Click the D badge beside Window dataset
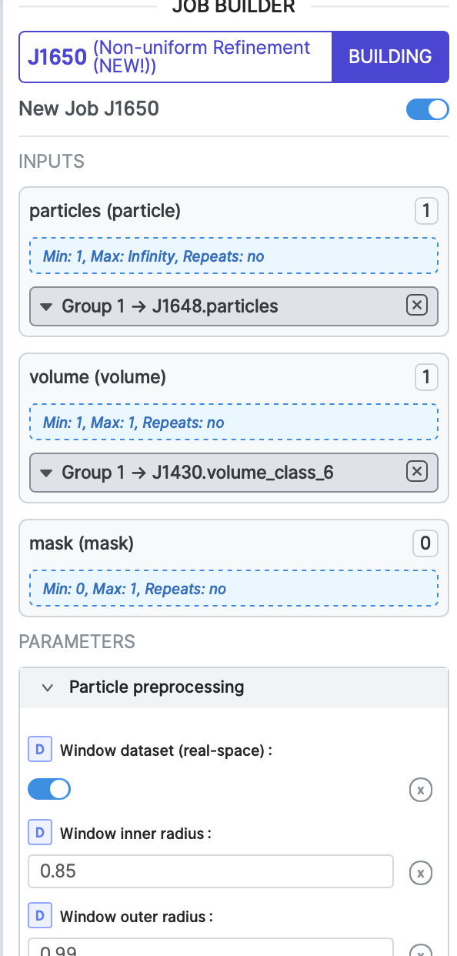This screenshot has width=457, height=956. 40,750
